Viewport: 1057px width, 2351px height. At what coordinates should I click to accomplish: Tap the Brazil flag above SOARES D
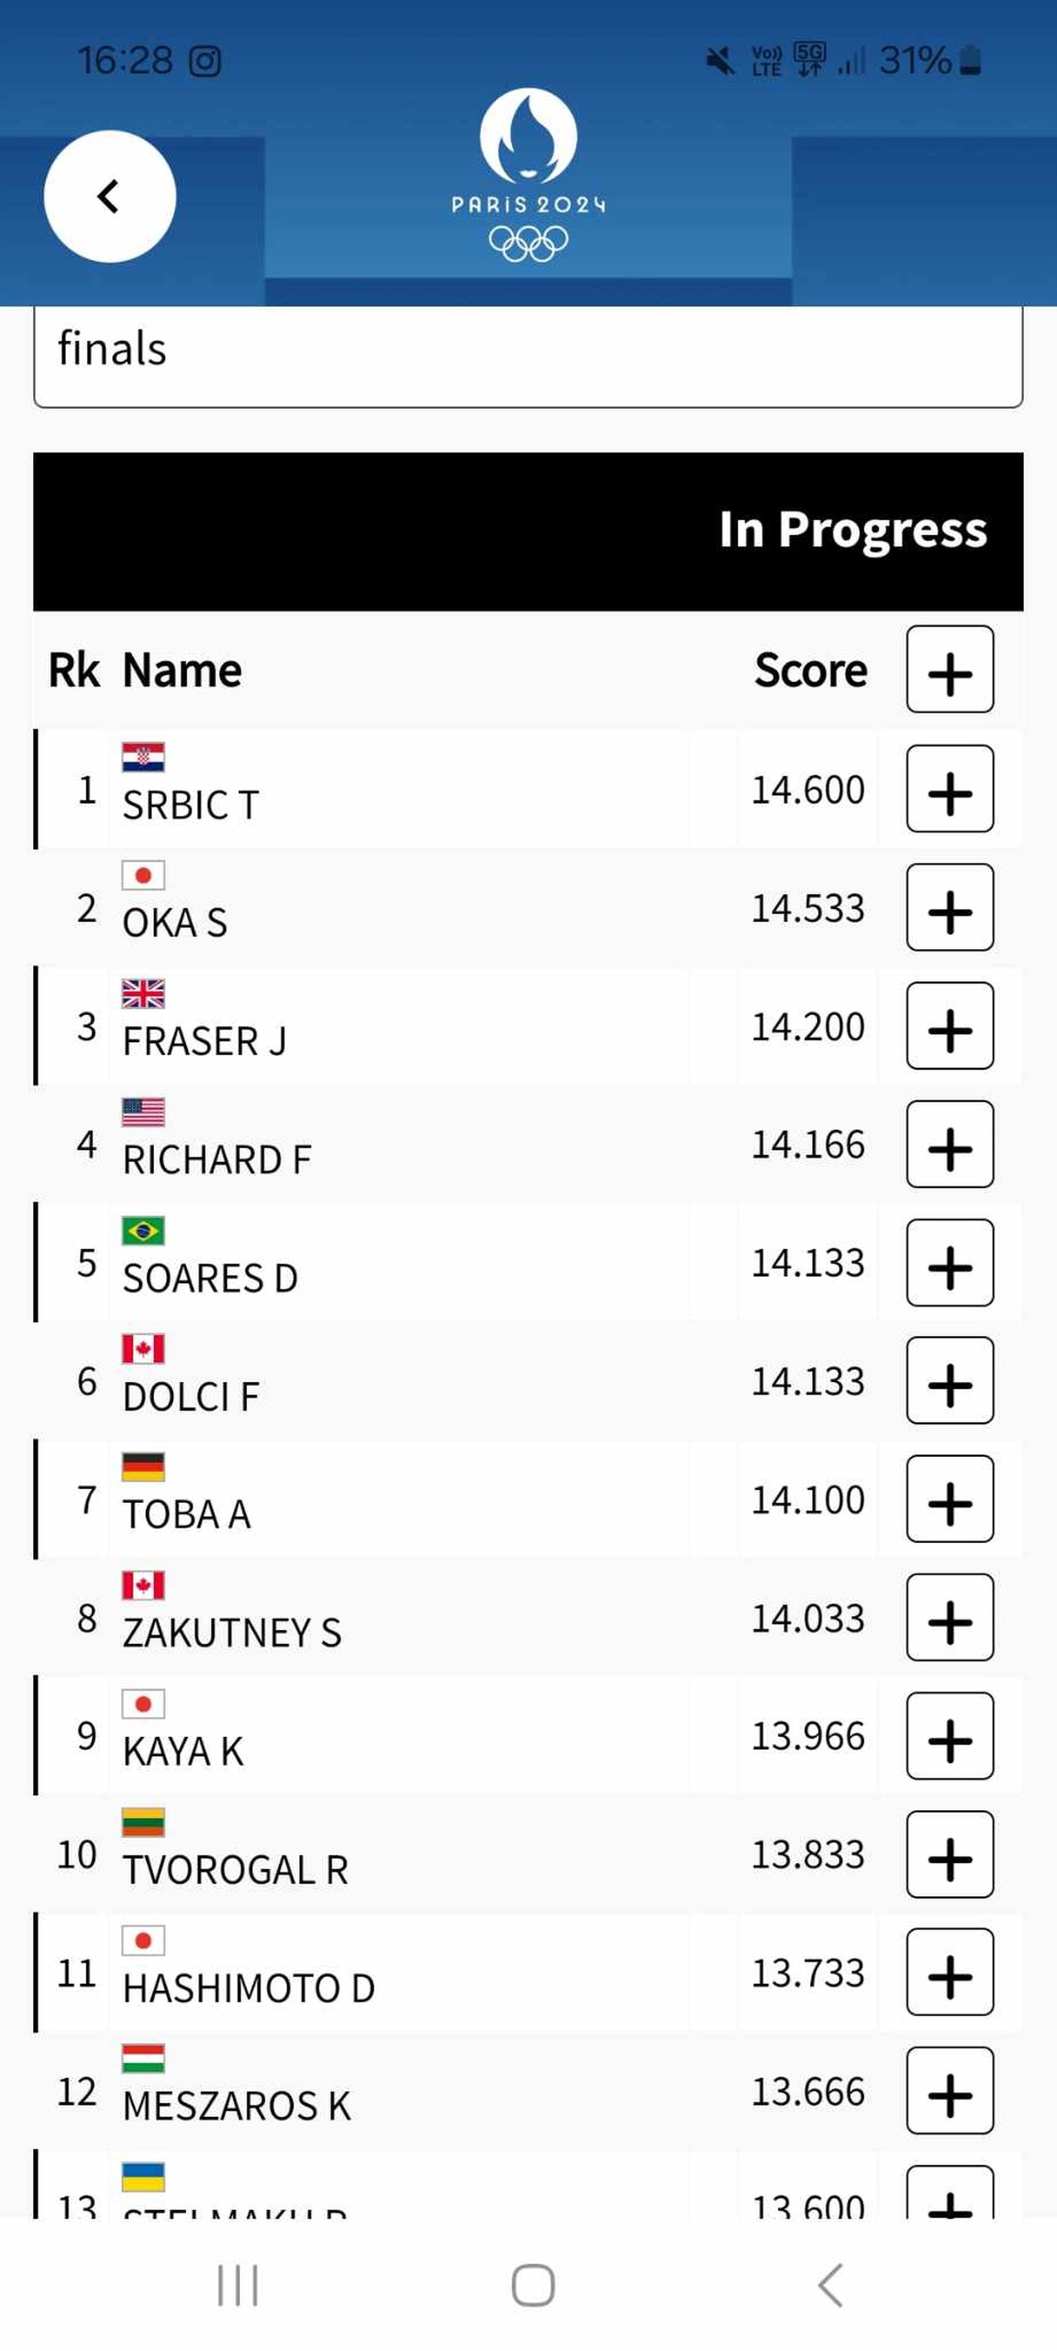pos(143,1231)
